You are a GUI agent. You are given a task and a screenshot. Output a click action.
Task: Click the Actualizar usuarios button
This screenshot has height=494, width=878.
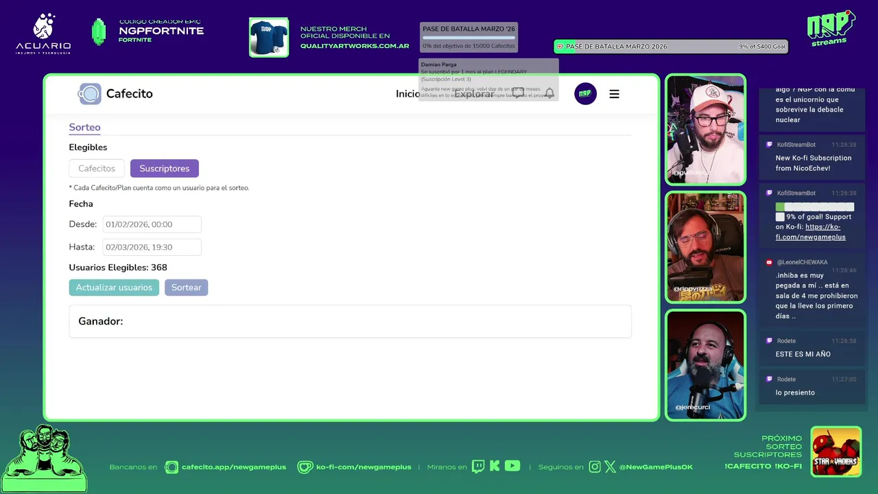[114, 287]
